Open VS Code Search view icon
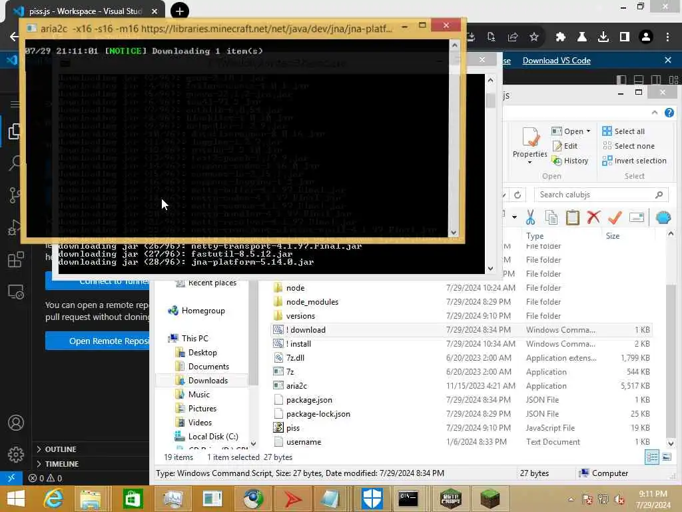682x512 pixels. tap(15, 163)
